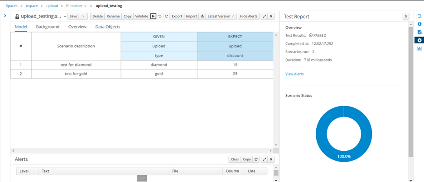
Task: Click the scenario grid scroll-up arrow
Action: point(276,35)
